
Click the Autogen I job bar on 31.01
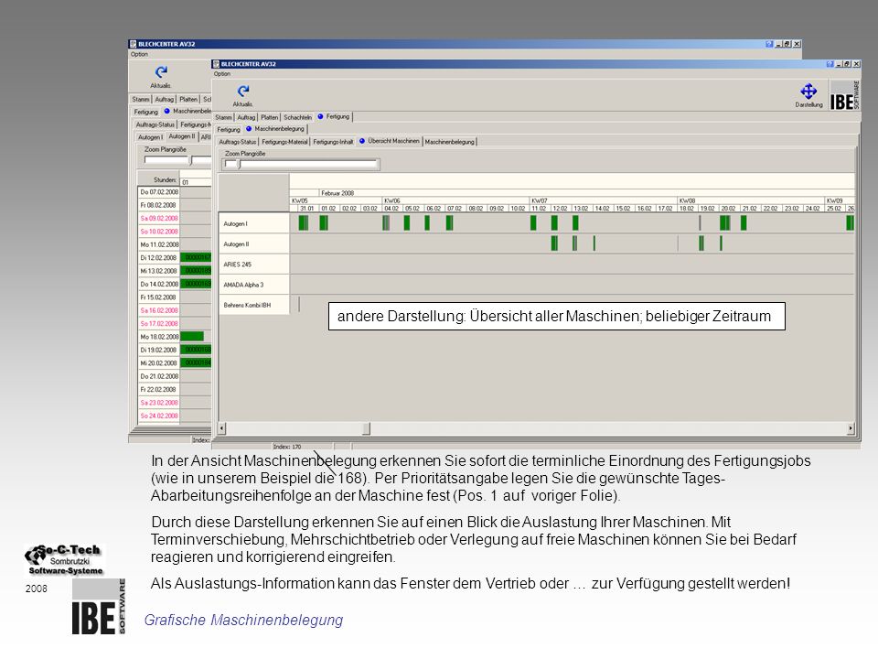pos(304,223)
